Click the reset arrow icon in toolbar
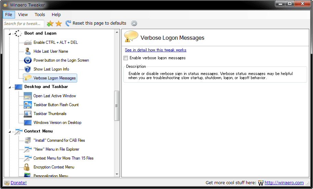This screenshot has height=189, width=313. (68, 23)
